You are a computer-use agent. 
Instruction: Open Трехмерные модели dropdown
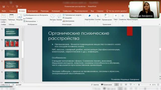coord(73,15)
